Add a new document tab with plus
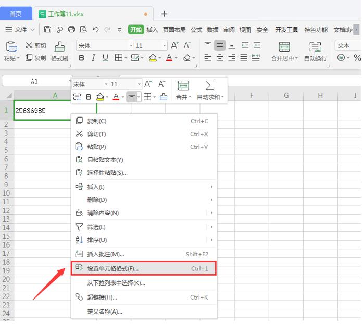Screen dimensions: 363x324 pyautogui.click(x=165, y=14)
